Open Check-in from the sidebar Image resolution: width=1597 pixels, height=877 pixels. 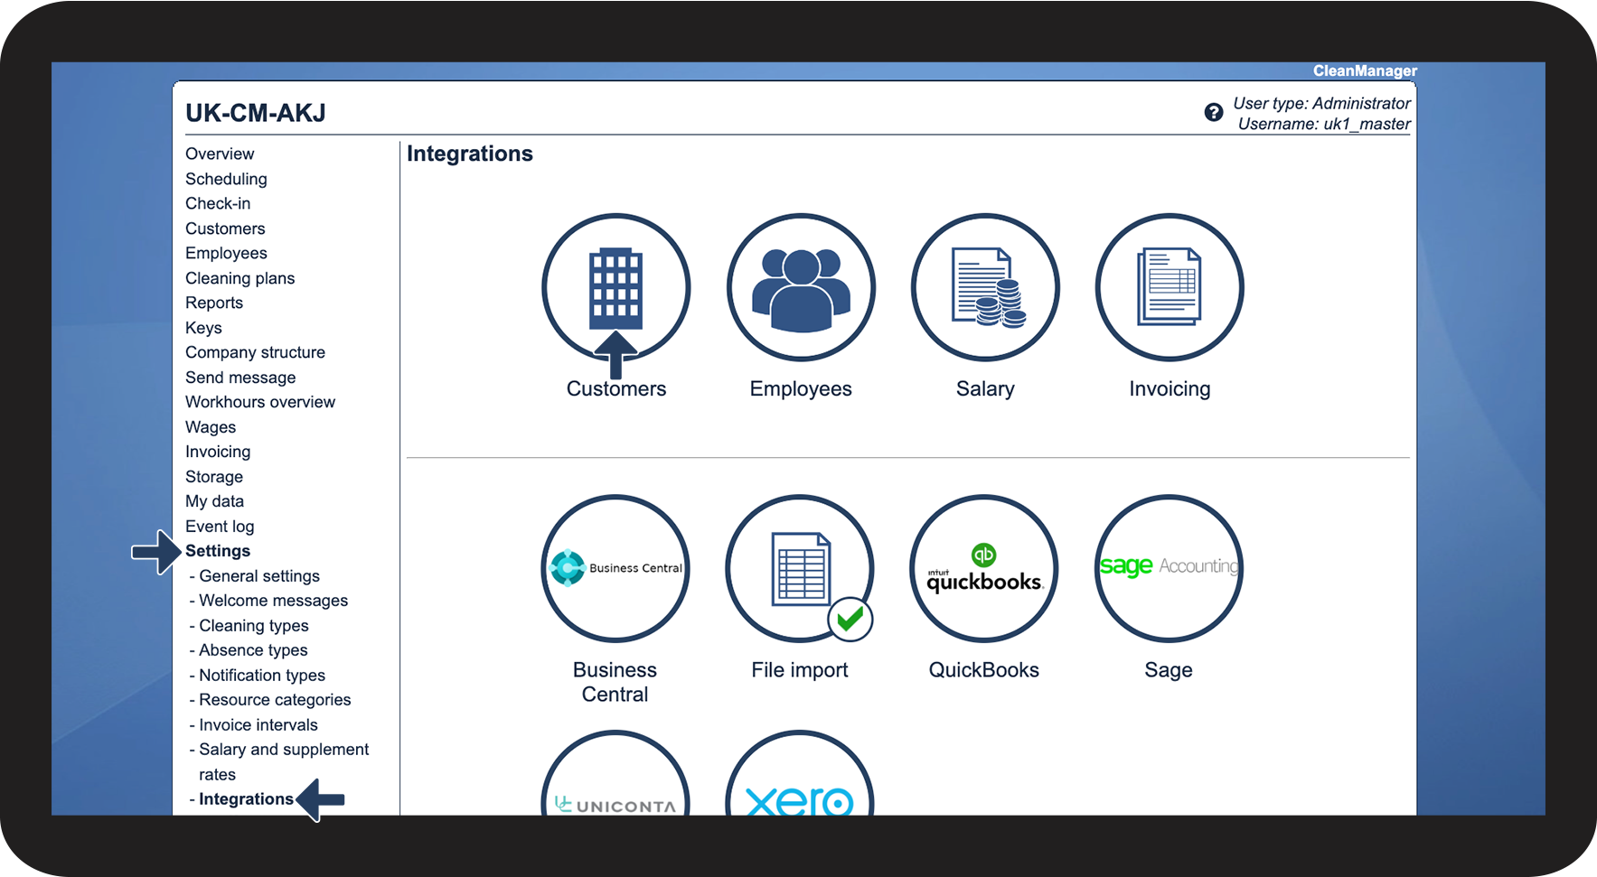pyautogui.click(x=218, y=203)
